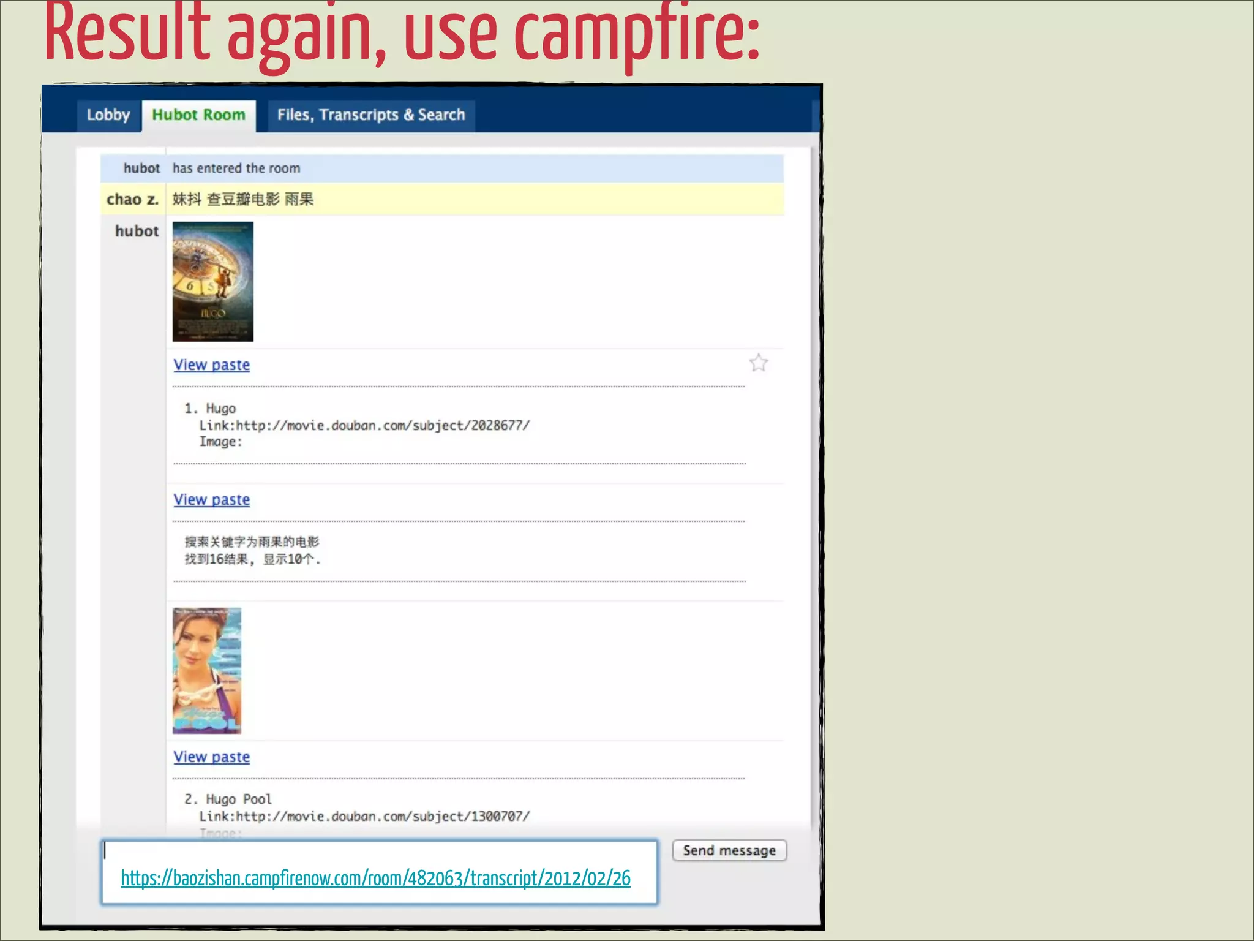Click the Chinese search results paste text
The image size is (1254, 941).
coord(252,551)
